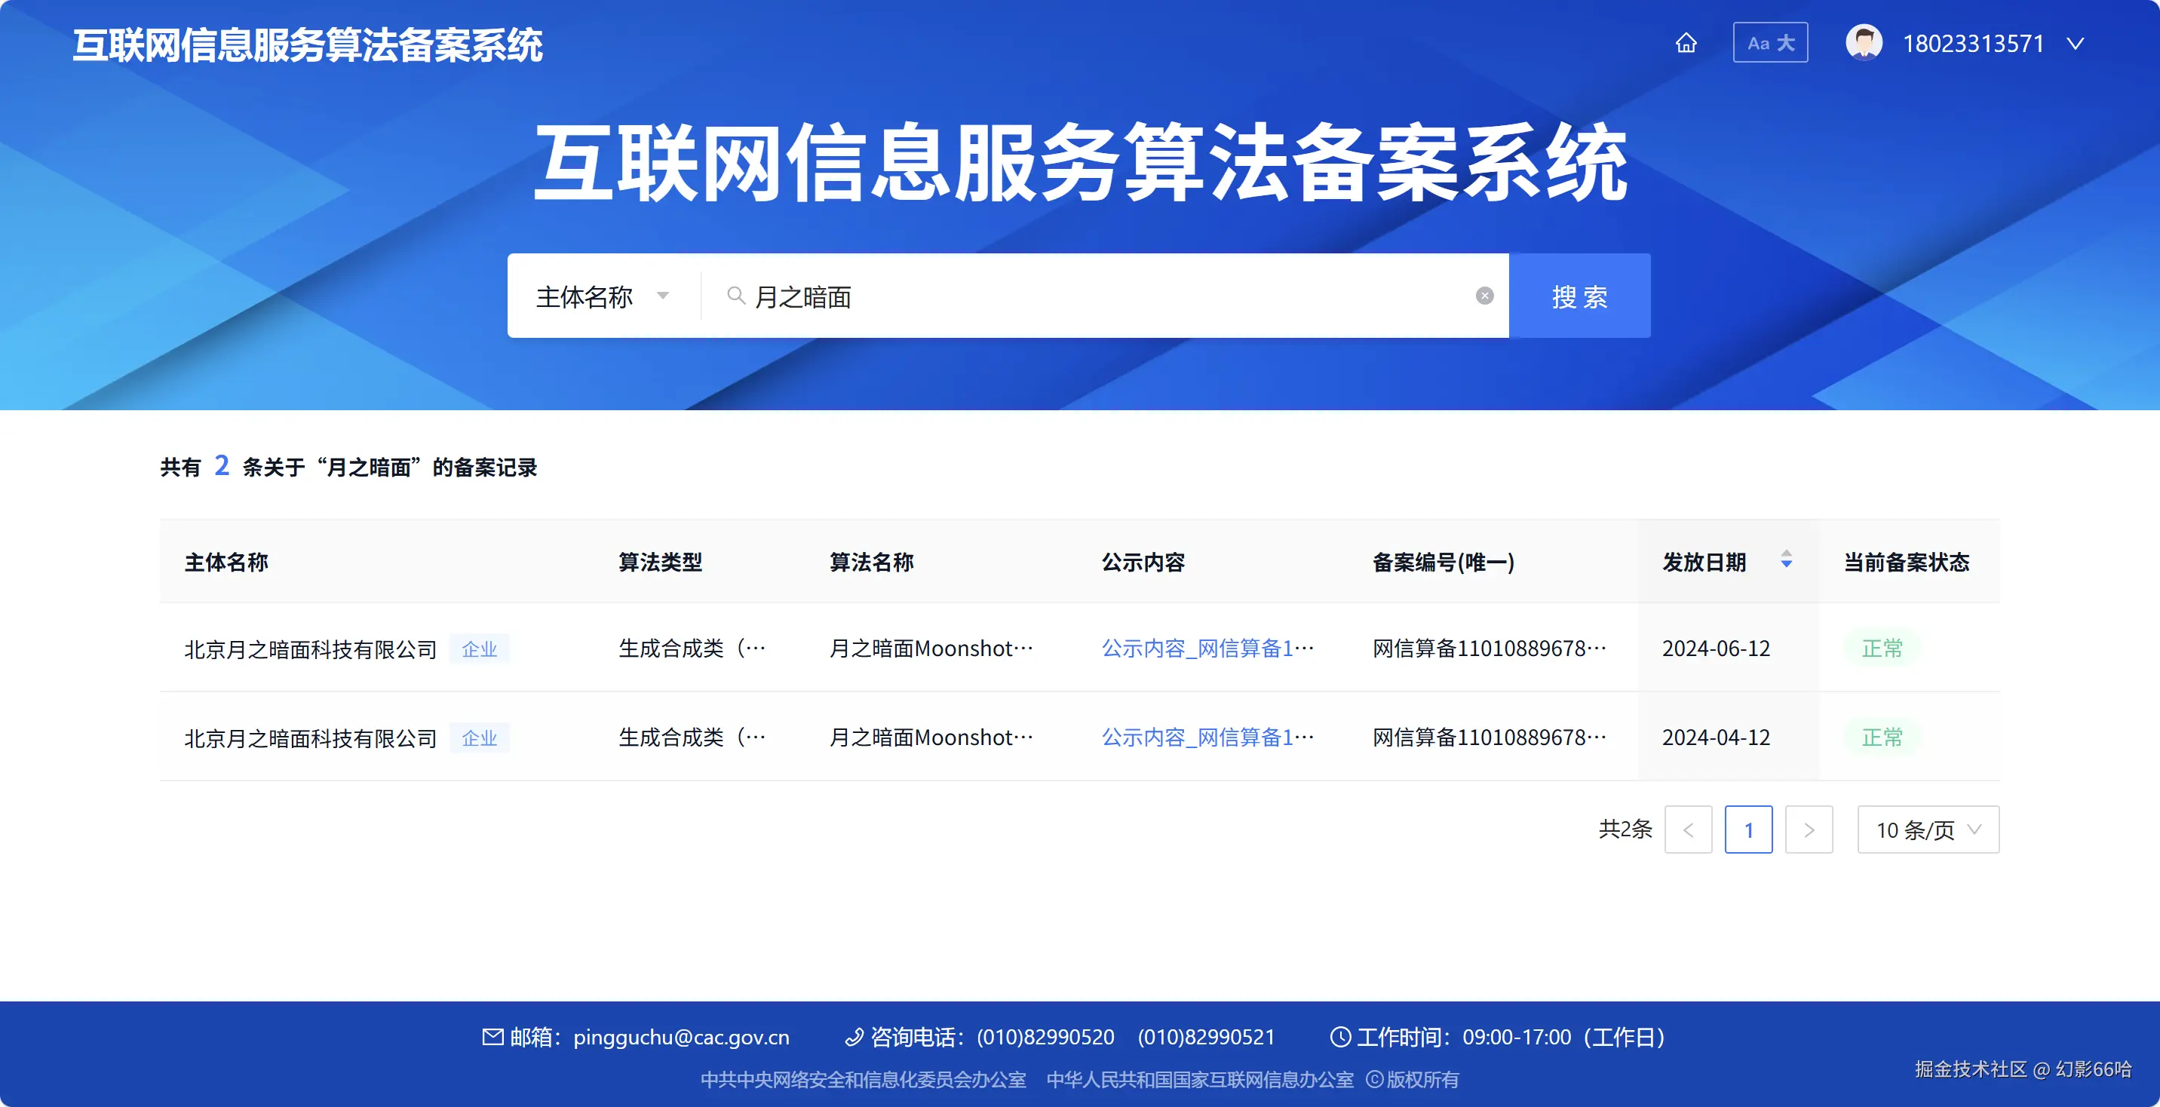The image size is (2160, 1107).
Task: Click 共2条 total count text
Action: 1625,829
